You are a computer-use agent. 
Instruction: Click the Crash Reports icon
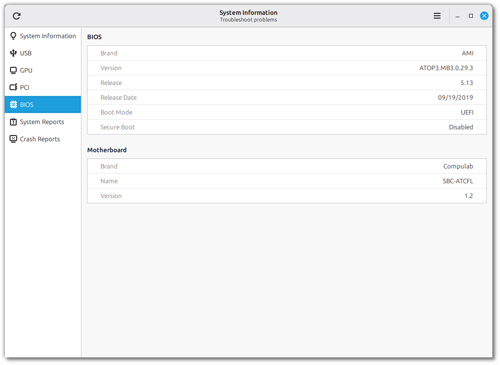point(13,139)
